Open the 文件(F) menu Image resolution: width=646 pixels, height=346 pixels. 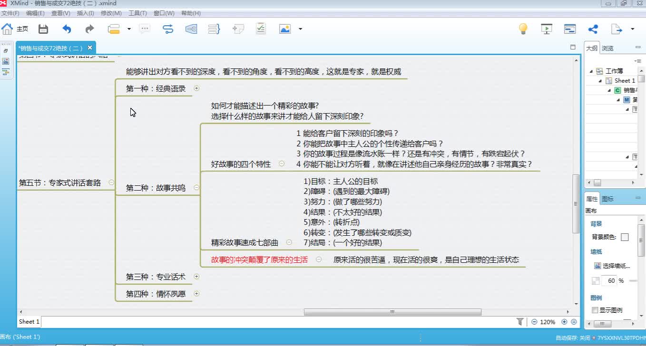(10, 13)
